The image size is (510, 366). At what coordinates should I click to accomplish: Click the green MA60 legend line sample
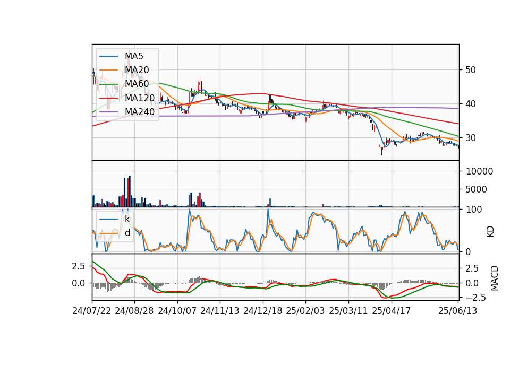(108, 84)
